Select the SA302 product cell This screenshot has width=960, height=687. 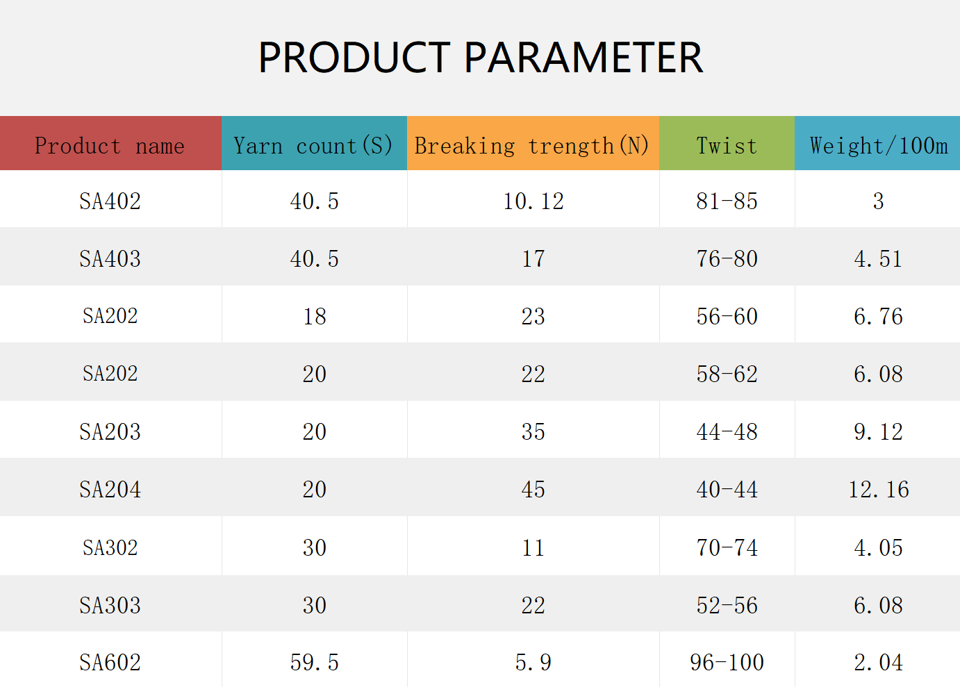point(110,547)
